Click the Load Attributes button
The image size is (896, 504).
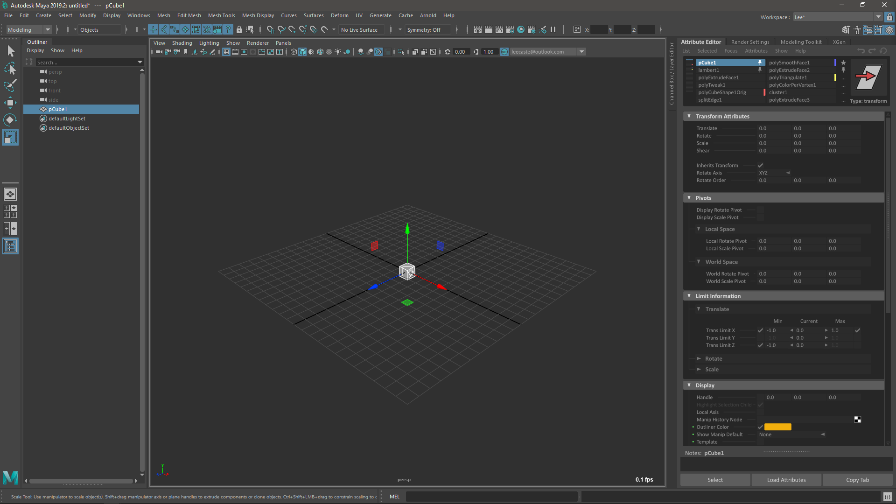click(786, 479)
